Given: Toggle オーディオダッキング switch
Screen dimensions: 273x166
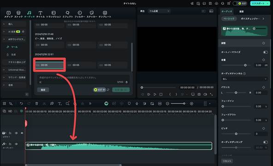Looking at the screenshot, I should 265,142.
